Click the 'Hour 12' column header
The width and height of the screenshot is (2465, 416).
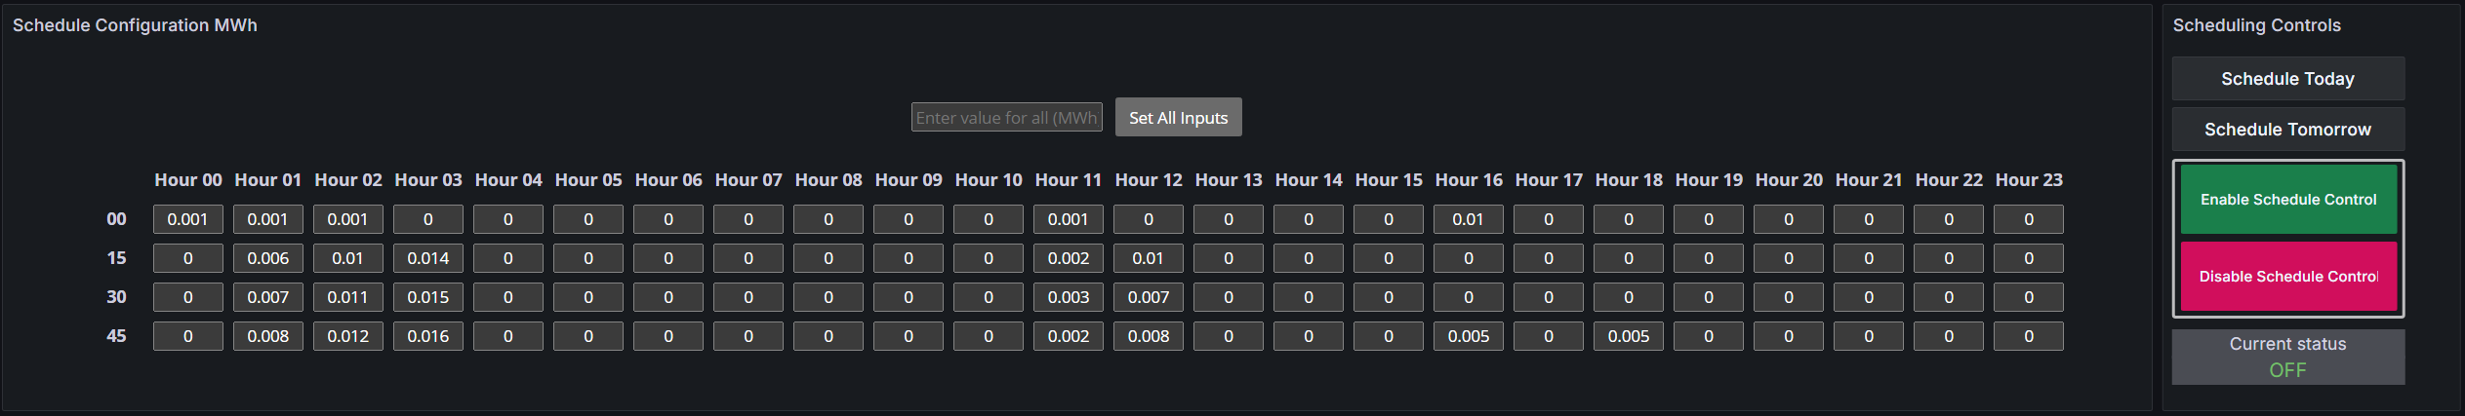pyautogui.click(x=1149, y=180)
